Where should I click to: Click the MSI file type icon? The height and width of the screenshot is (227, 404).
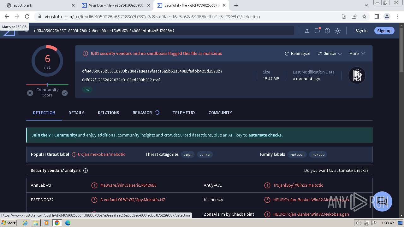click(357, 76)
